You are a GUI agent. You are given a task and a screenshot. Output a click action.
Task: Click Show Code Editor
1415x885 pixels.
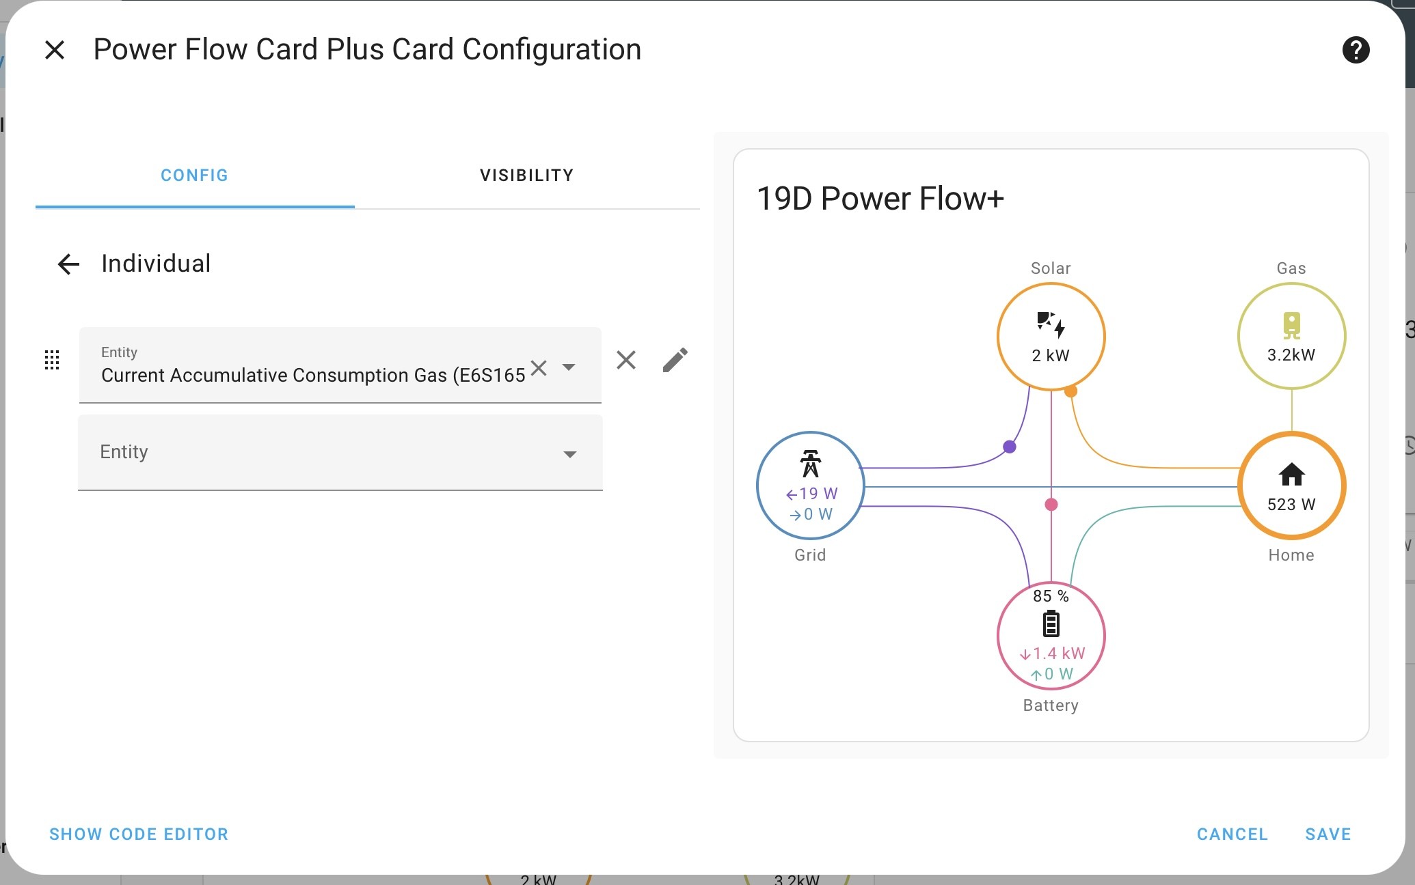pos(139,834)
